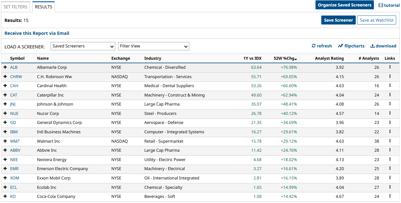Click Save as Watchlist button

pyautogui.click(x=376, y=20)
